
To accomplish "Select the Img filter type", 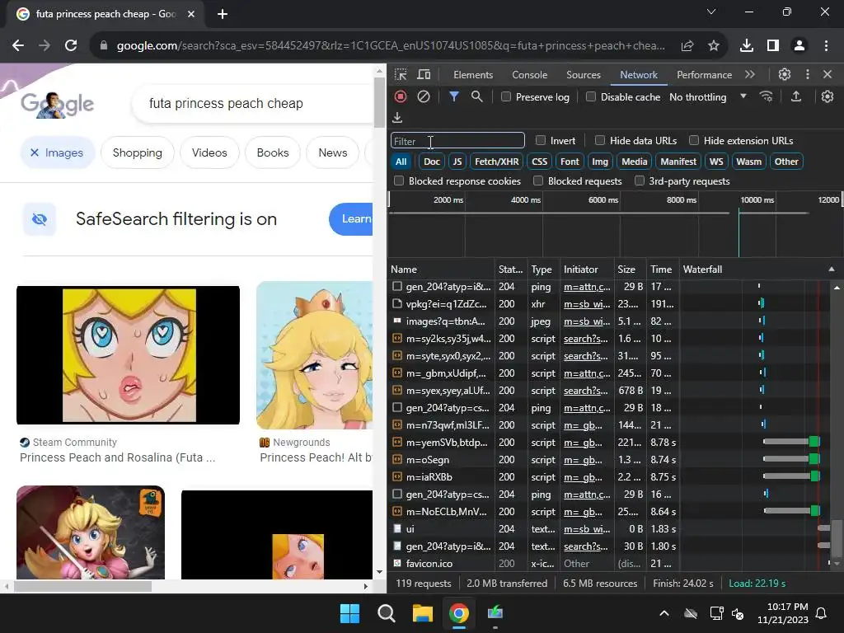I will click(x=600, y=162).
